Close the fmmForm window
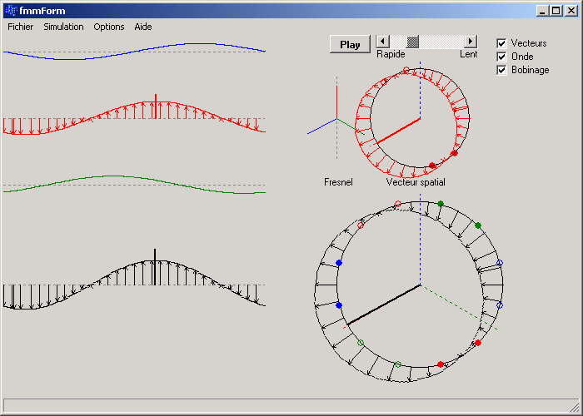This screenshot has width=583, height=416. click(571, 10)
